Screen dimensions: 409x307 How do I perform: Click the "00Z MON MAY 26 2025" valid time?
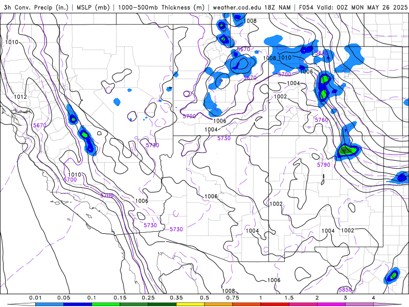pyautogui.click(x=372, y=7)
